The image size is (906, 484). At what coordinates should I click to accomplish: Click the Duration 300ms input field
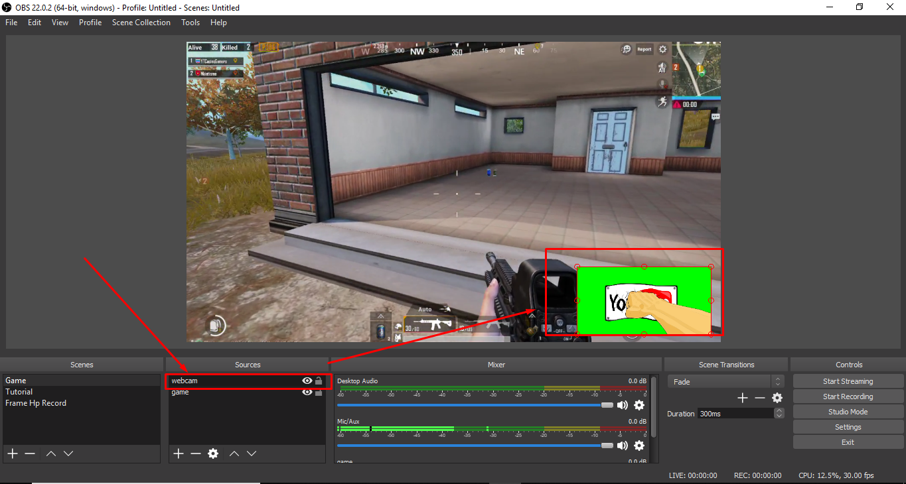tap(735, 413)
